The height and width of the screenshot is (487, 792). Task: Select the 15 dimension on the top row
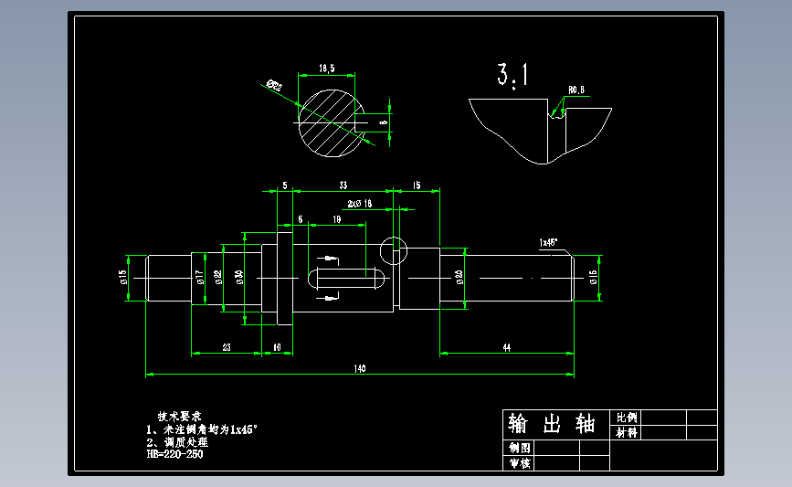[417, 185]
